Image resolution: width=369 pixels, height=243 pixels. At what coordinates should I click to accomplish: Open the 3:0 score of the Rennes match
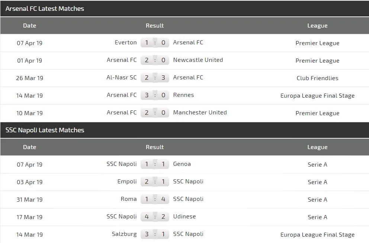click(x=155, y=95)
